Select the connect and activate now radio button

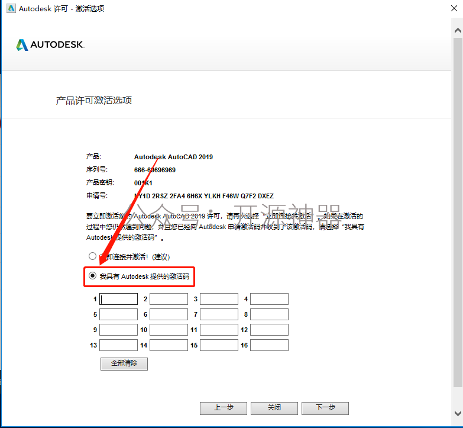[x=92, y=256]
